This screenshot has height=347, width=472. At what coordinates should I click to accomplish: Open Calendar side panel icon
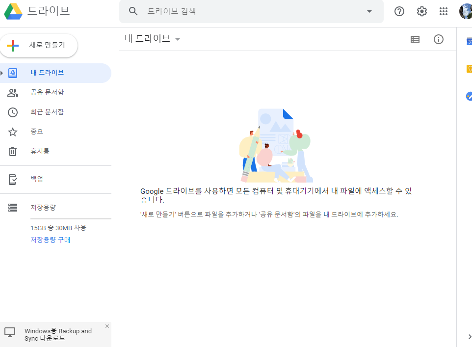[469, 41]
